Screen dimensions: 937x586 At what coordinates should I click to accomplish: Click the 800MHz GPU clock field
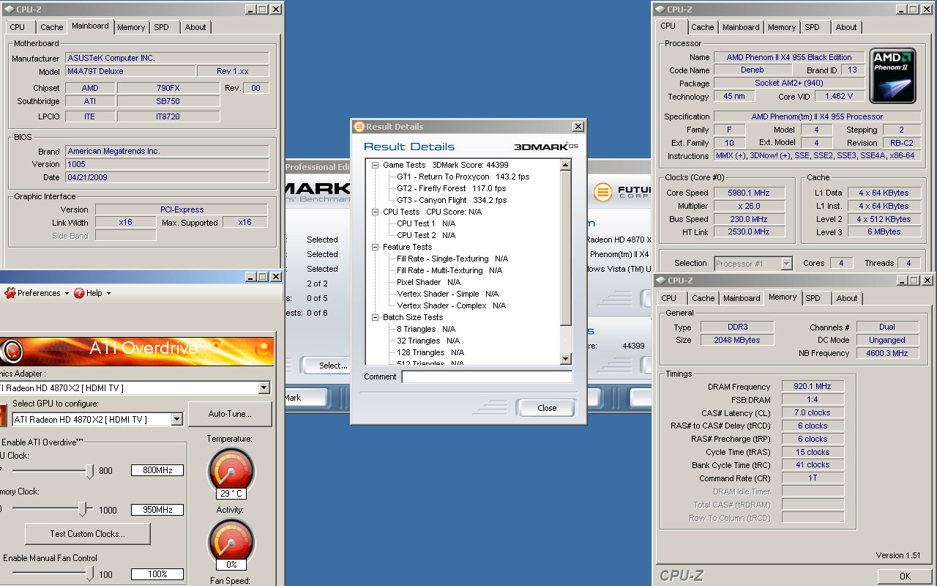(157, 470)
